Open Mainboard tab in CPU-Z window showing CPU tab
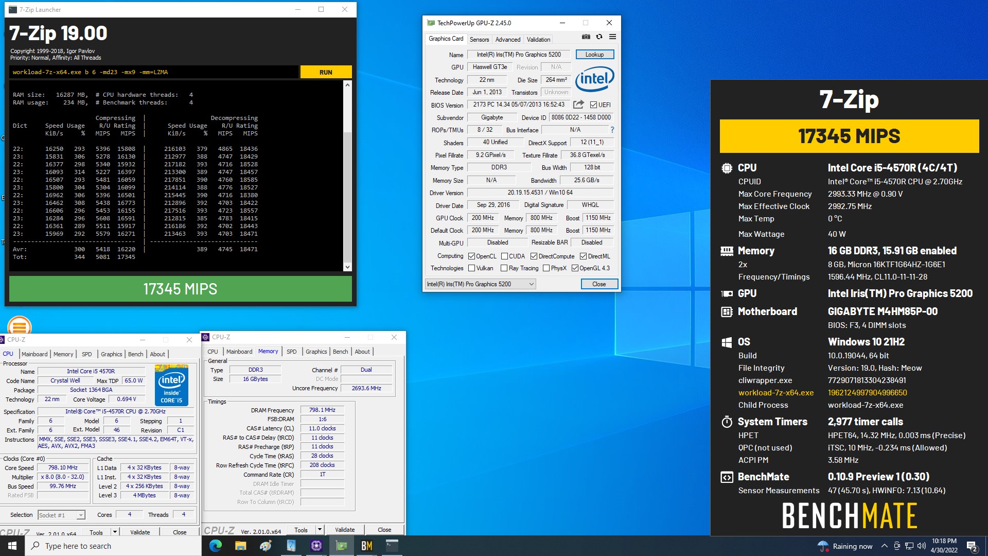 point(34,354)
